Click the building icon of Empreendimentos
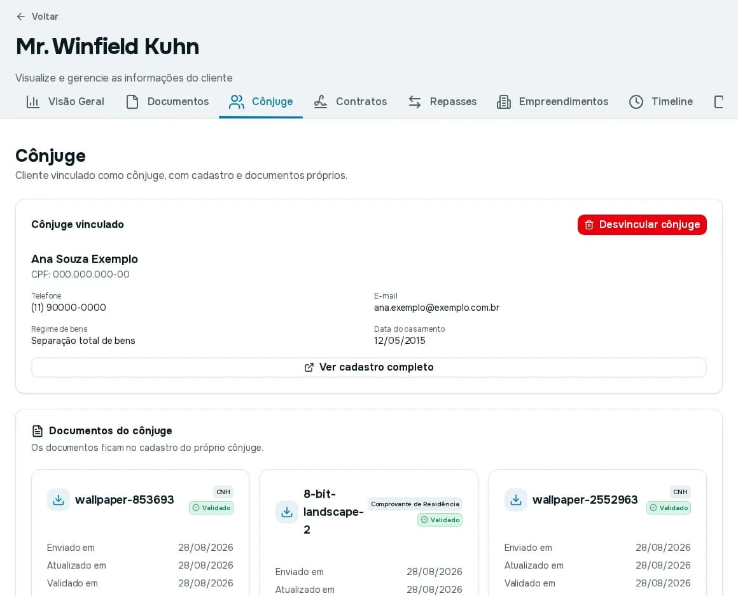Image resolution: width=738 pixels, height=596 pixels. point(504,102)
